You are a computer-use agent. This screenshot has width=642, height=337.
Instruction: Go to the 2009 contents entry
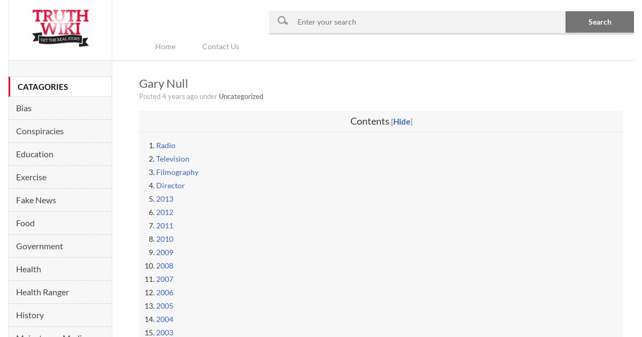165,252
